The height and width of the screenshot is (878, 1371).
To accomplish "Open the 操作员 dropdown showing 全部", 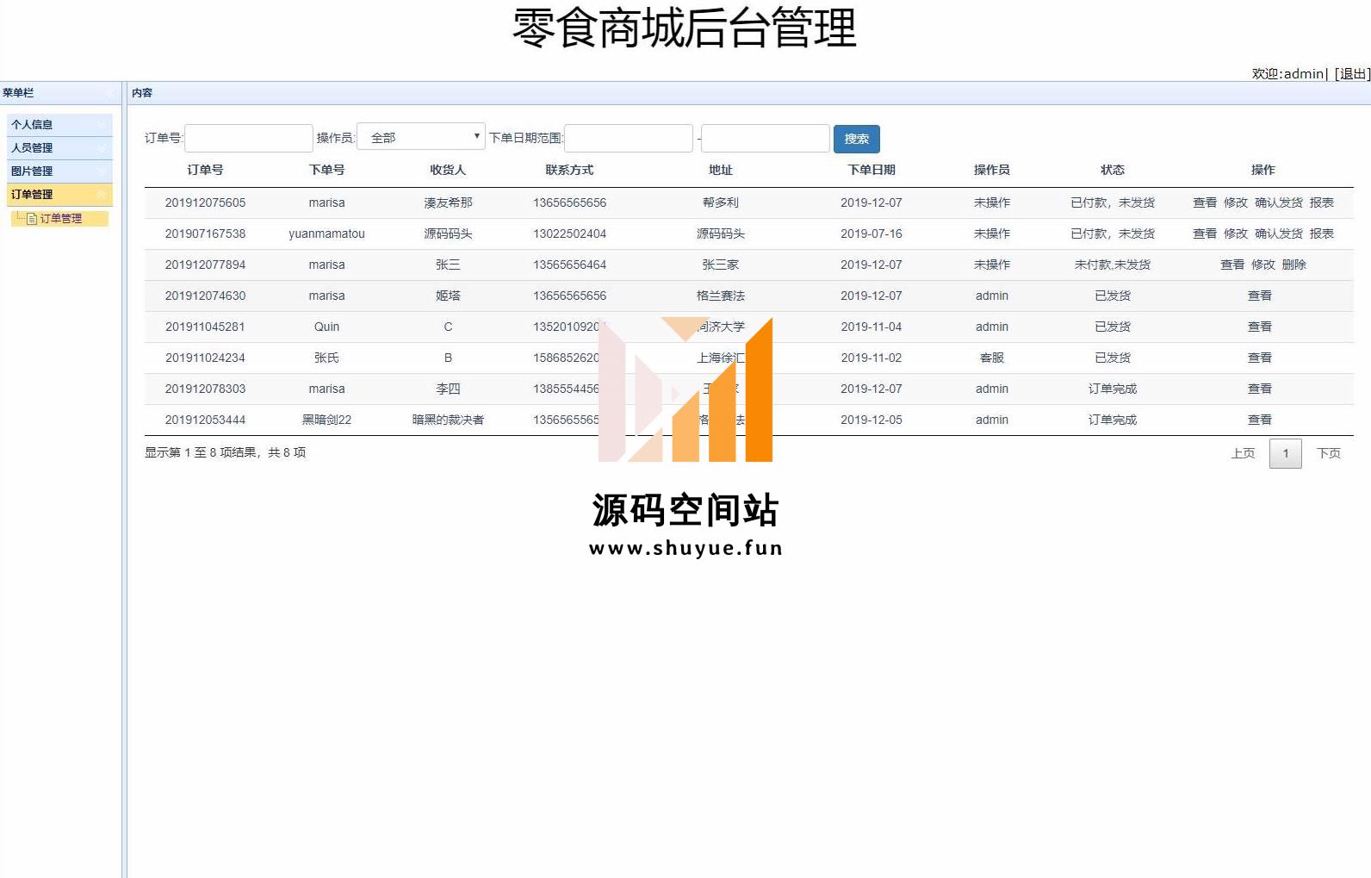I will click(x=421, y=138).
